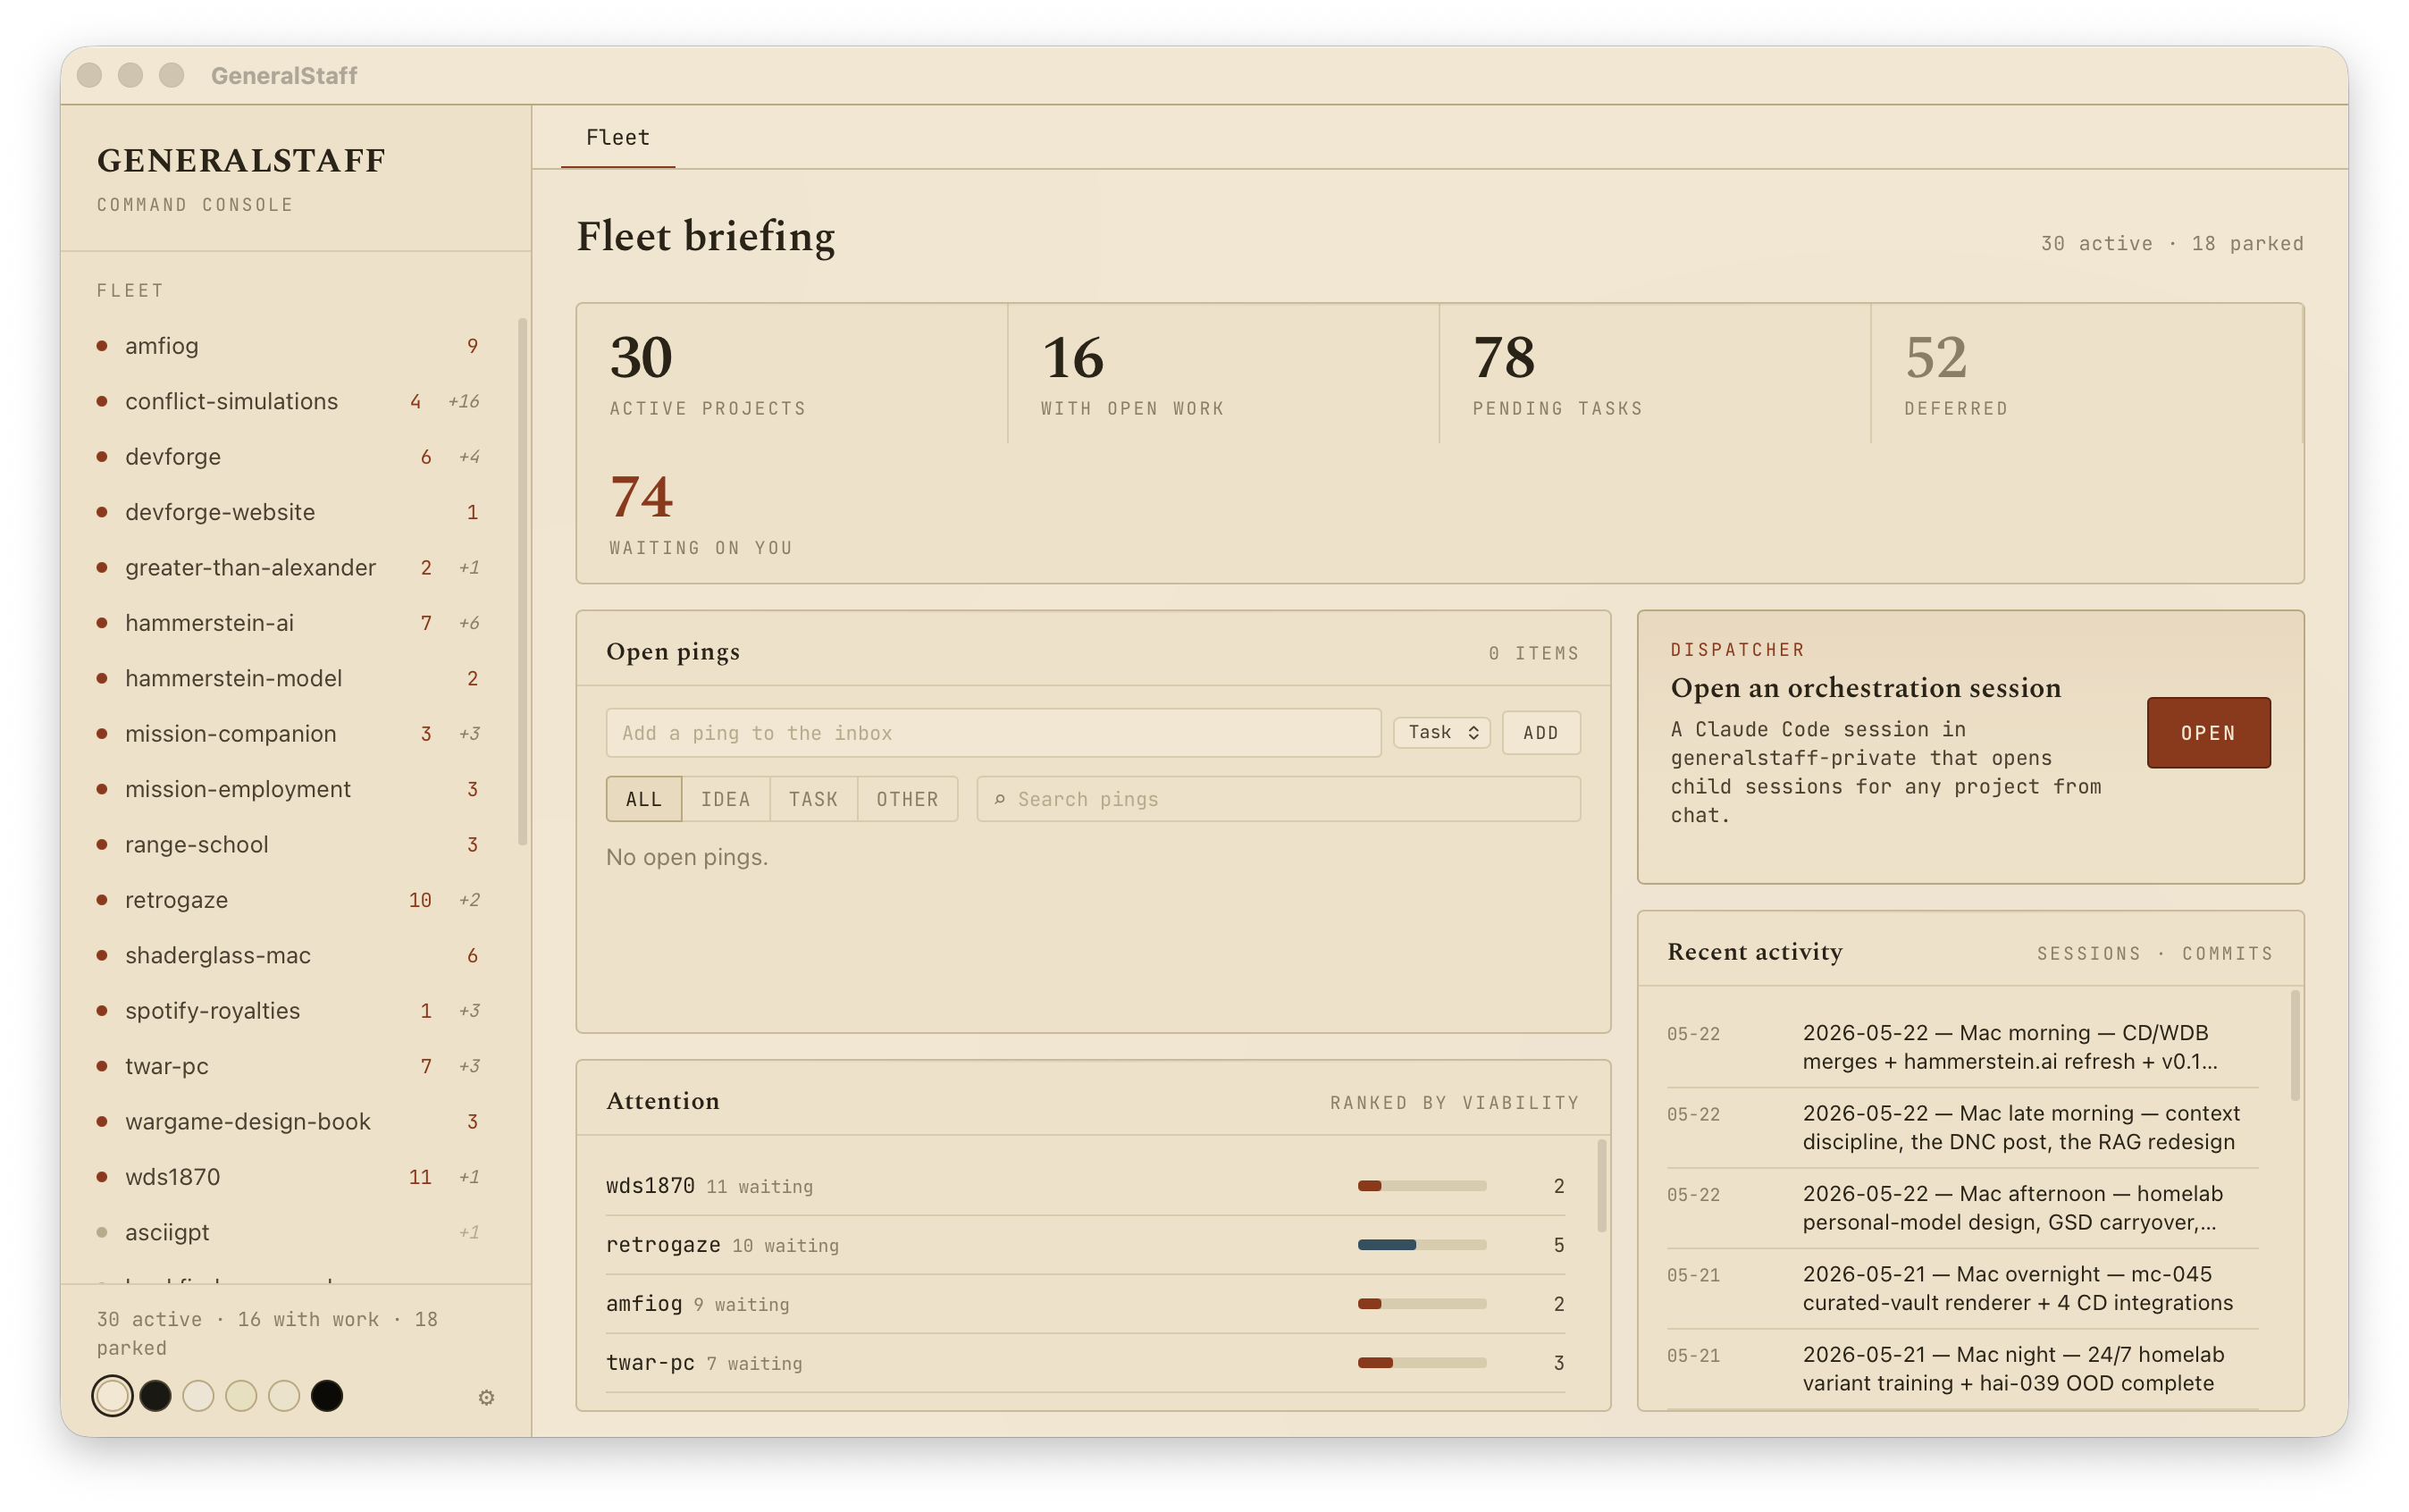Viewport: 2409px width, 1512px height.
Task: Open Mac late morning context discipline entry
Action: pyautogui.click(x=1962, y=1128)
